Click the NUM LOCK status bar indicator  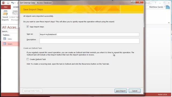point(162,95)
